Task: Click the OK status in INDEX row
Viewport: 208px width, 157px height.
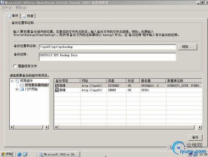Action: (x=129, y=90)
